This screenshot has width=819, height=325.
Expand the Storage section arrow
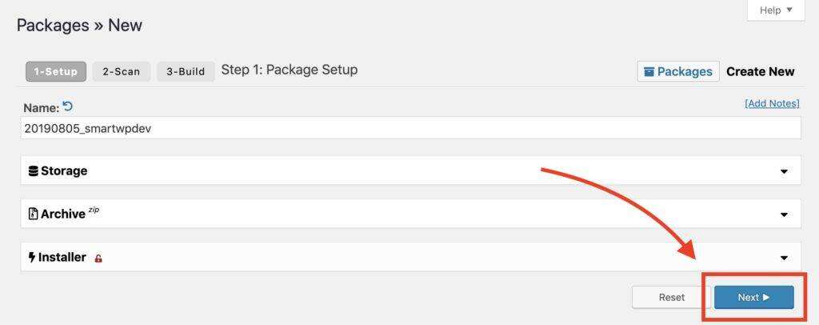pos(784,171)
